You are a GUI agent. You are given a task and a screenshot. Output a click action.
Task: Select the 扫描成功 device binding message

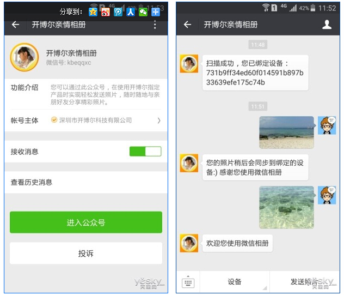pos(255,73)
